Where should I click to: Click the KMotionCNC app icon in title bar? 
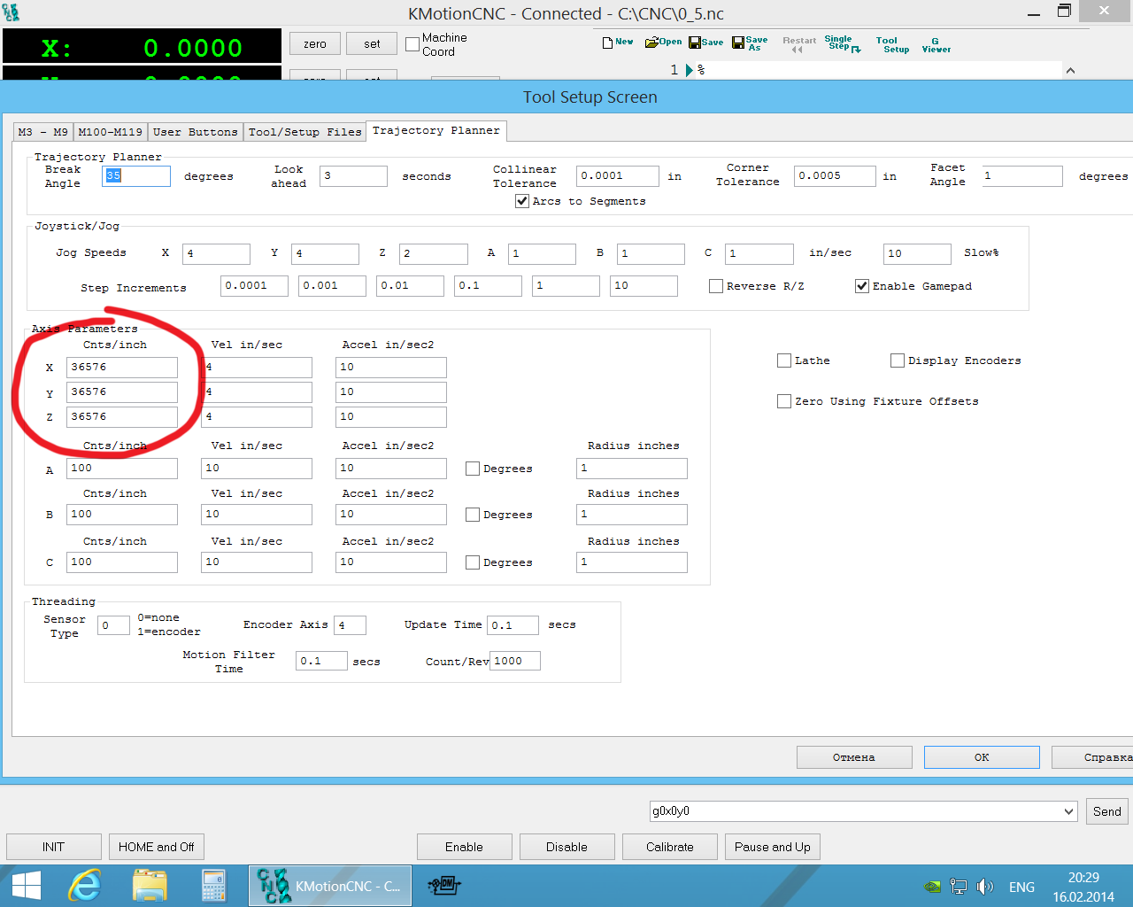pos(11,12)
